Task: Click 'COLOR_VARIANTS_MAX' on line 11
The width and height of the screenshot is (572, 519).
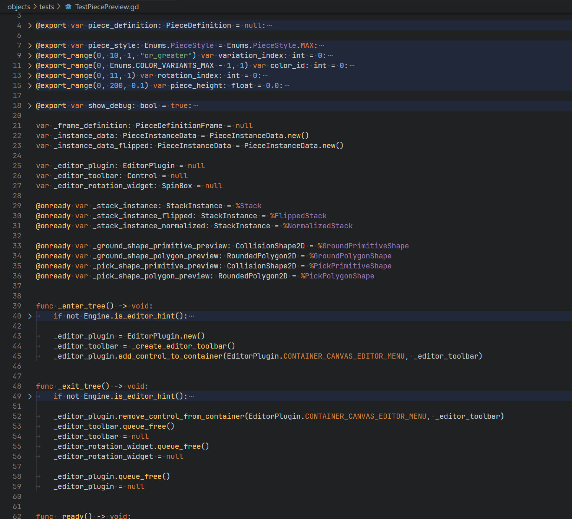Action: [x=175, y=66]
